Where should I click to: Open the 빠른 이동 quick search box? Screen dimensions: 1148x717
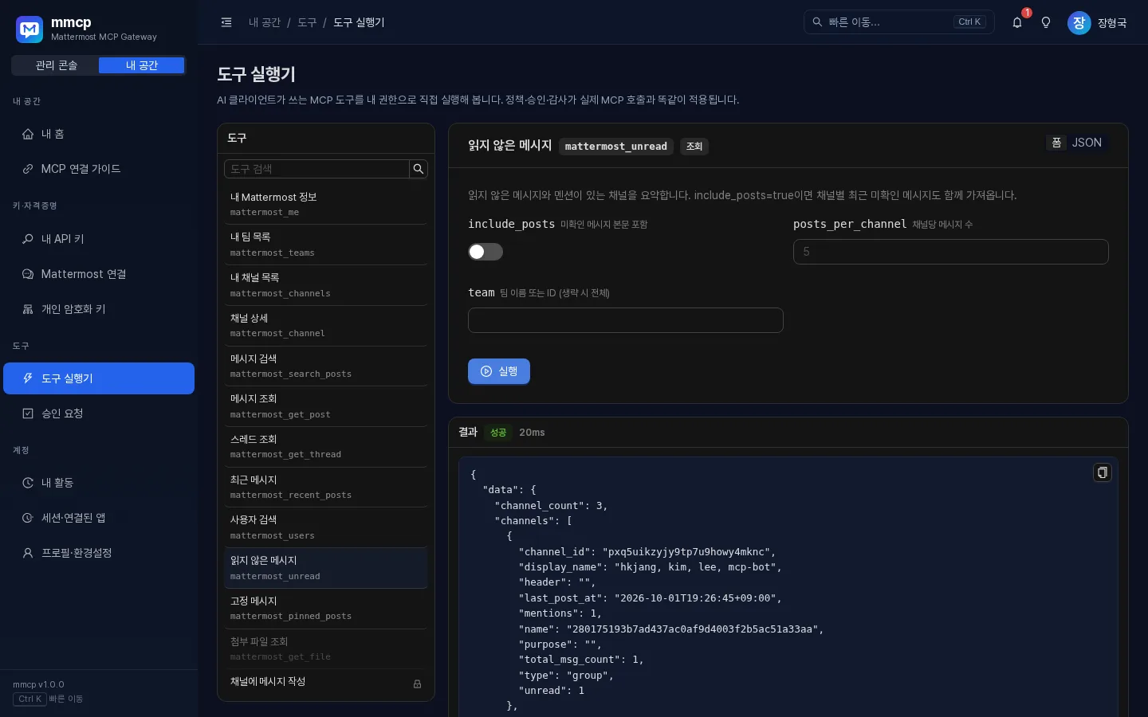pos(899,22)
